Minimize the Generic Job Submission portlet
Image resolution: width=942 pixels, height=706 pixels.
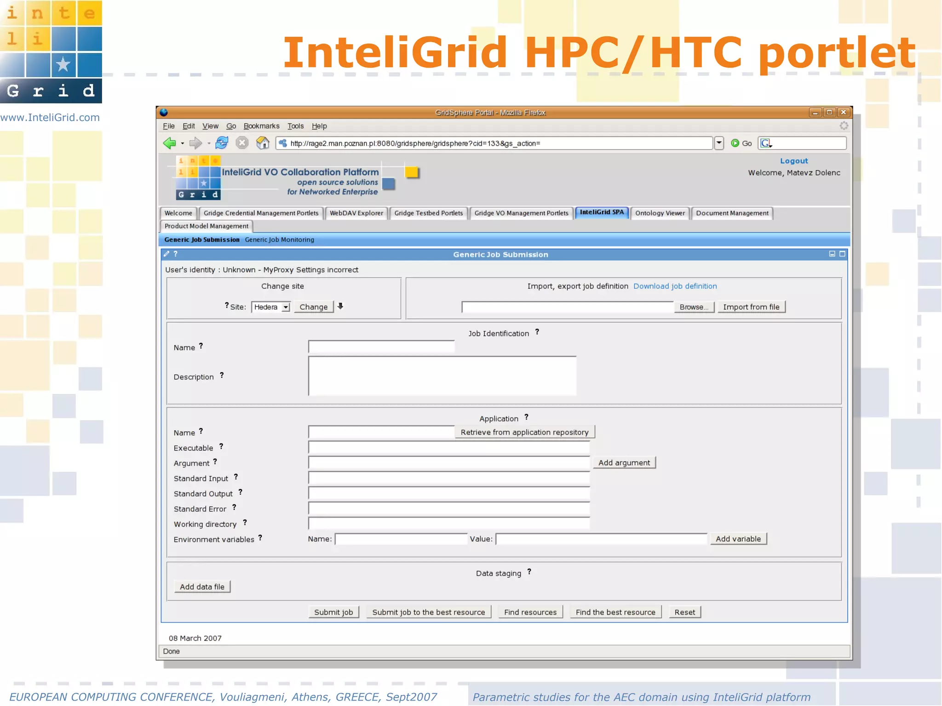(x=832, y=254)
